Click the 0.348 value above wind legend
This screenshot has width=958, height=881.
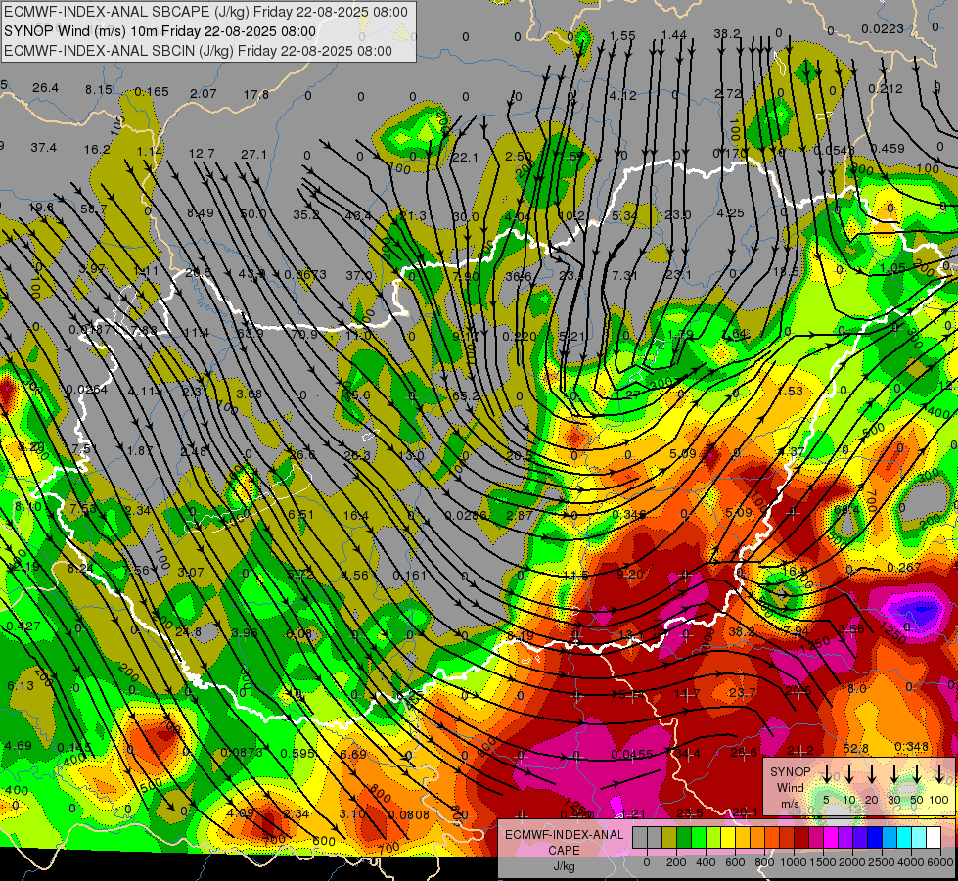tap(911, 747)
